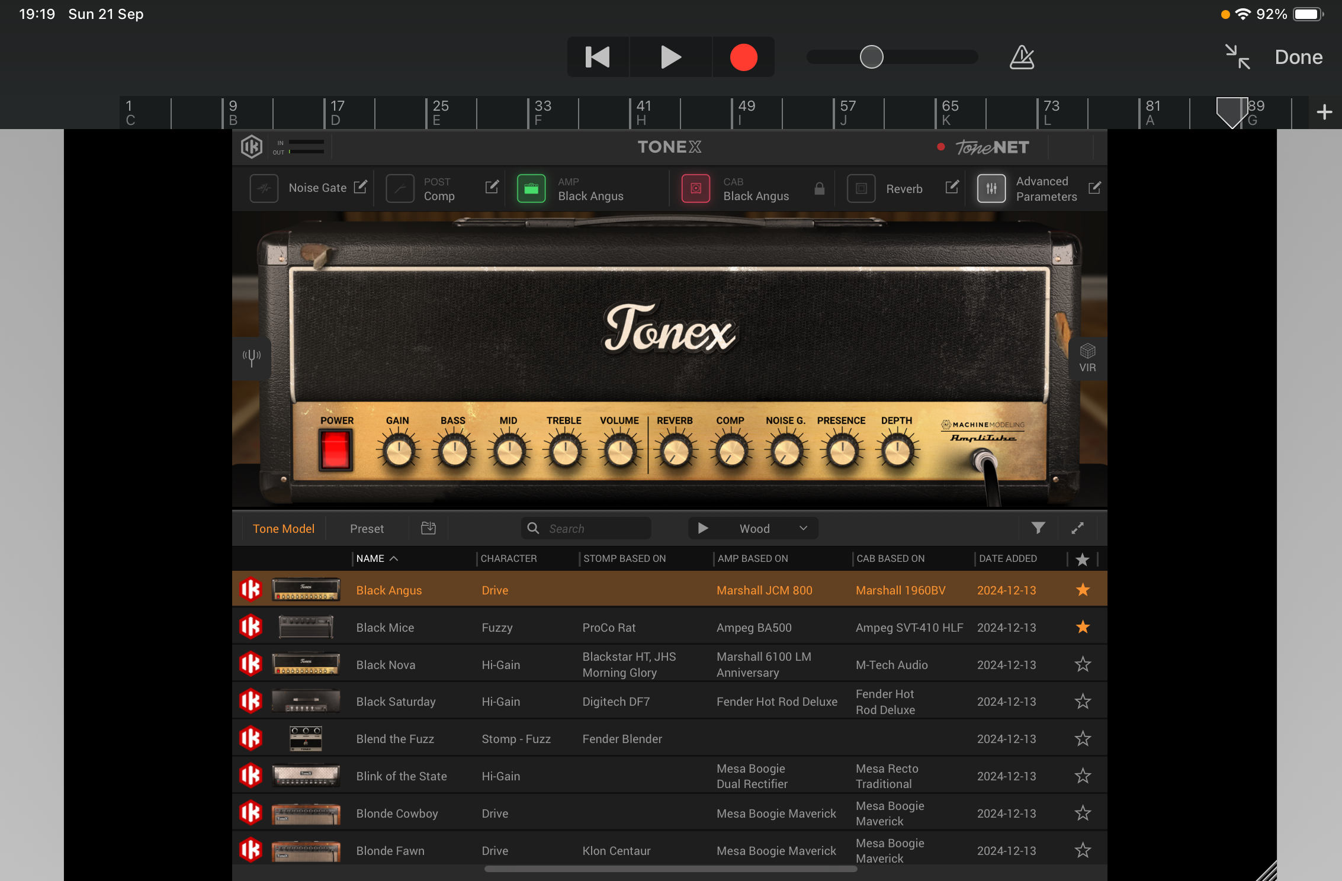Screen dimensions: 1342x881
Task: Click the save preset icon
Action: (428, 528)
